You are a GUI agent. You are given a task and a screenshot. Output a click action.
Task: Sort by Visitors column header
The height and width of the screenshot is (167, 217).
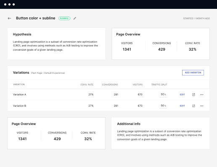click(x=138, y=84)
